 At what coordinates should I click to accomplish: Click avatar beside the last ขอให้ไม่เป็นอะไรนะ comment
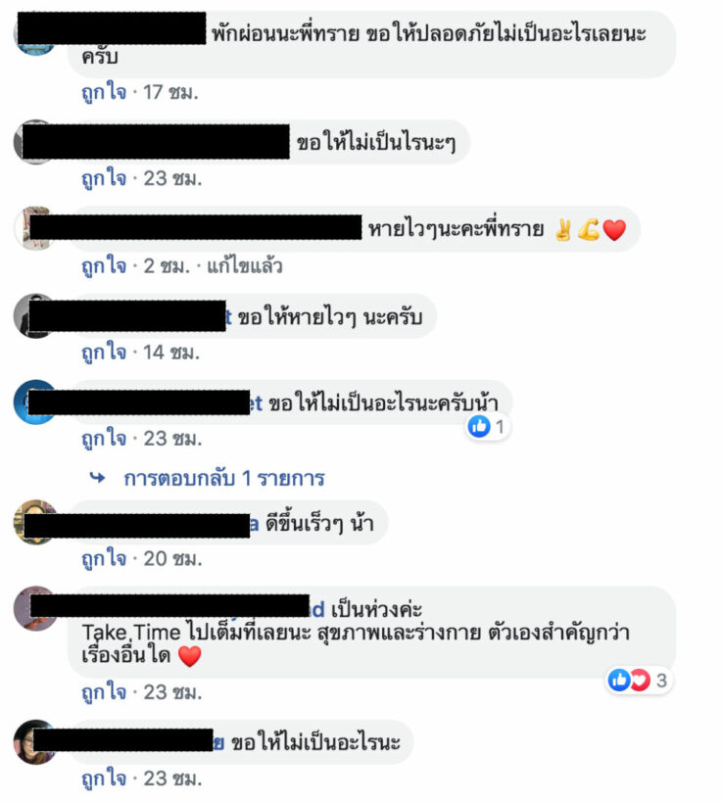[x=35, y=742]
